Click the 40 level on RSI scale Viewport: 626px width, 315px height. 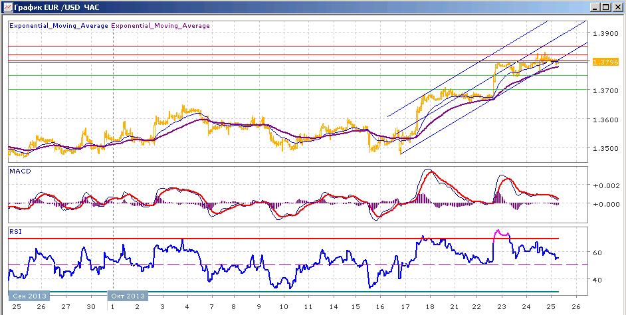599,280
